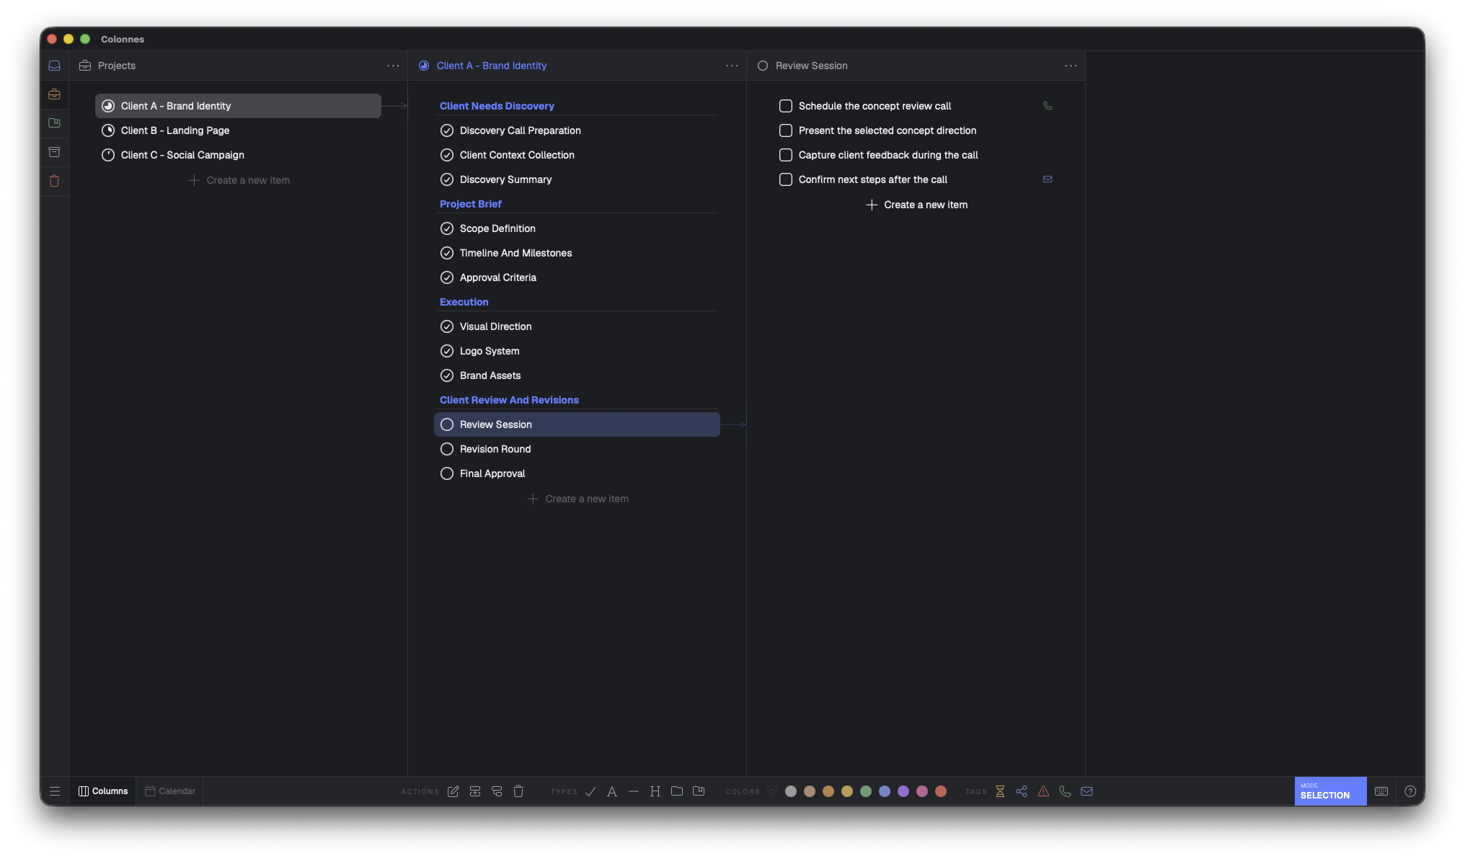Pick the gray color swatch
This screenshot has height=859, width=1465.
(x=791, y=791)
